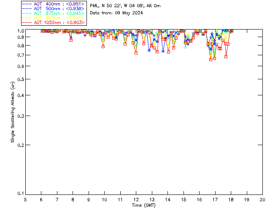Select the AOT 400nm legend entry

(x=53, y=4)
